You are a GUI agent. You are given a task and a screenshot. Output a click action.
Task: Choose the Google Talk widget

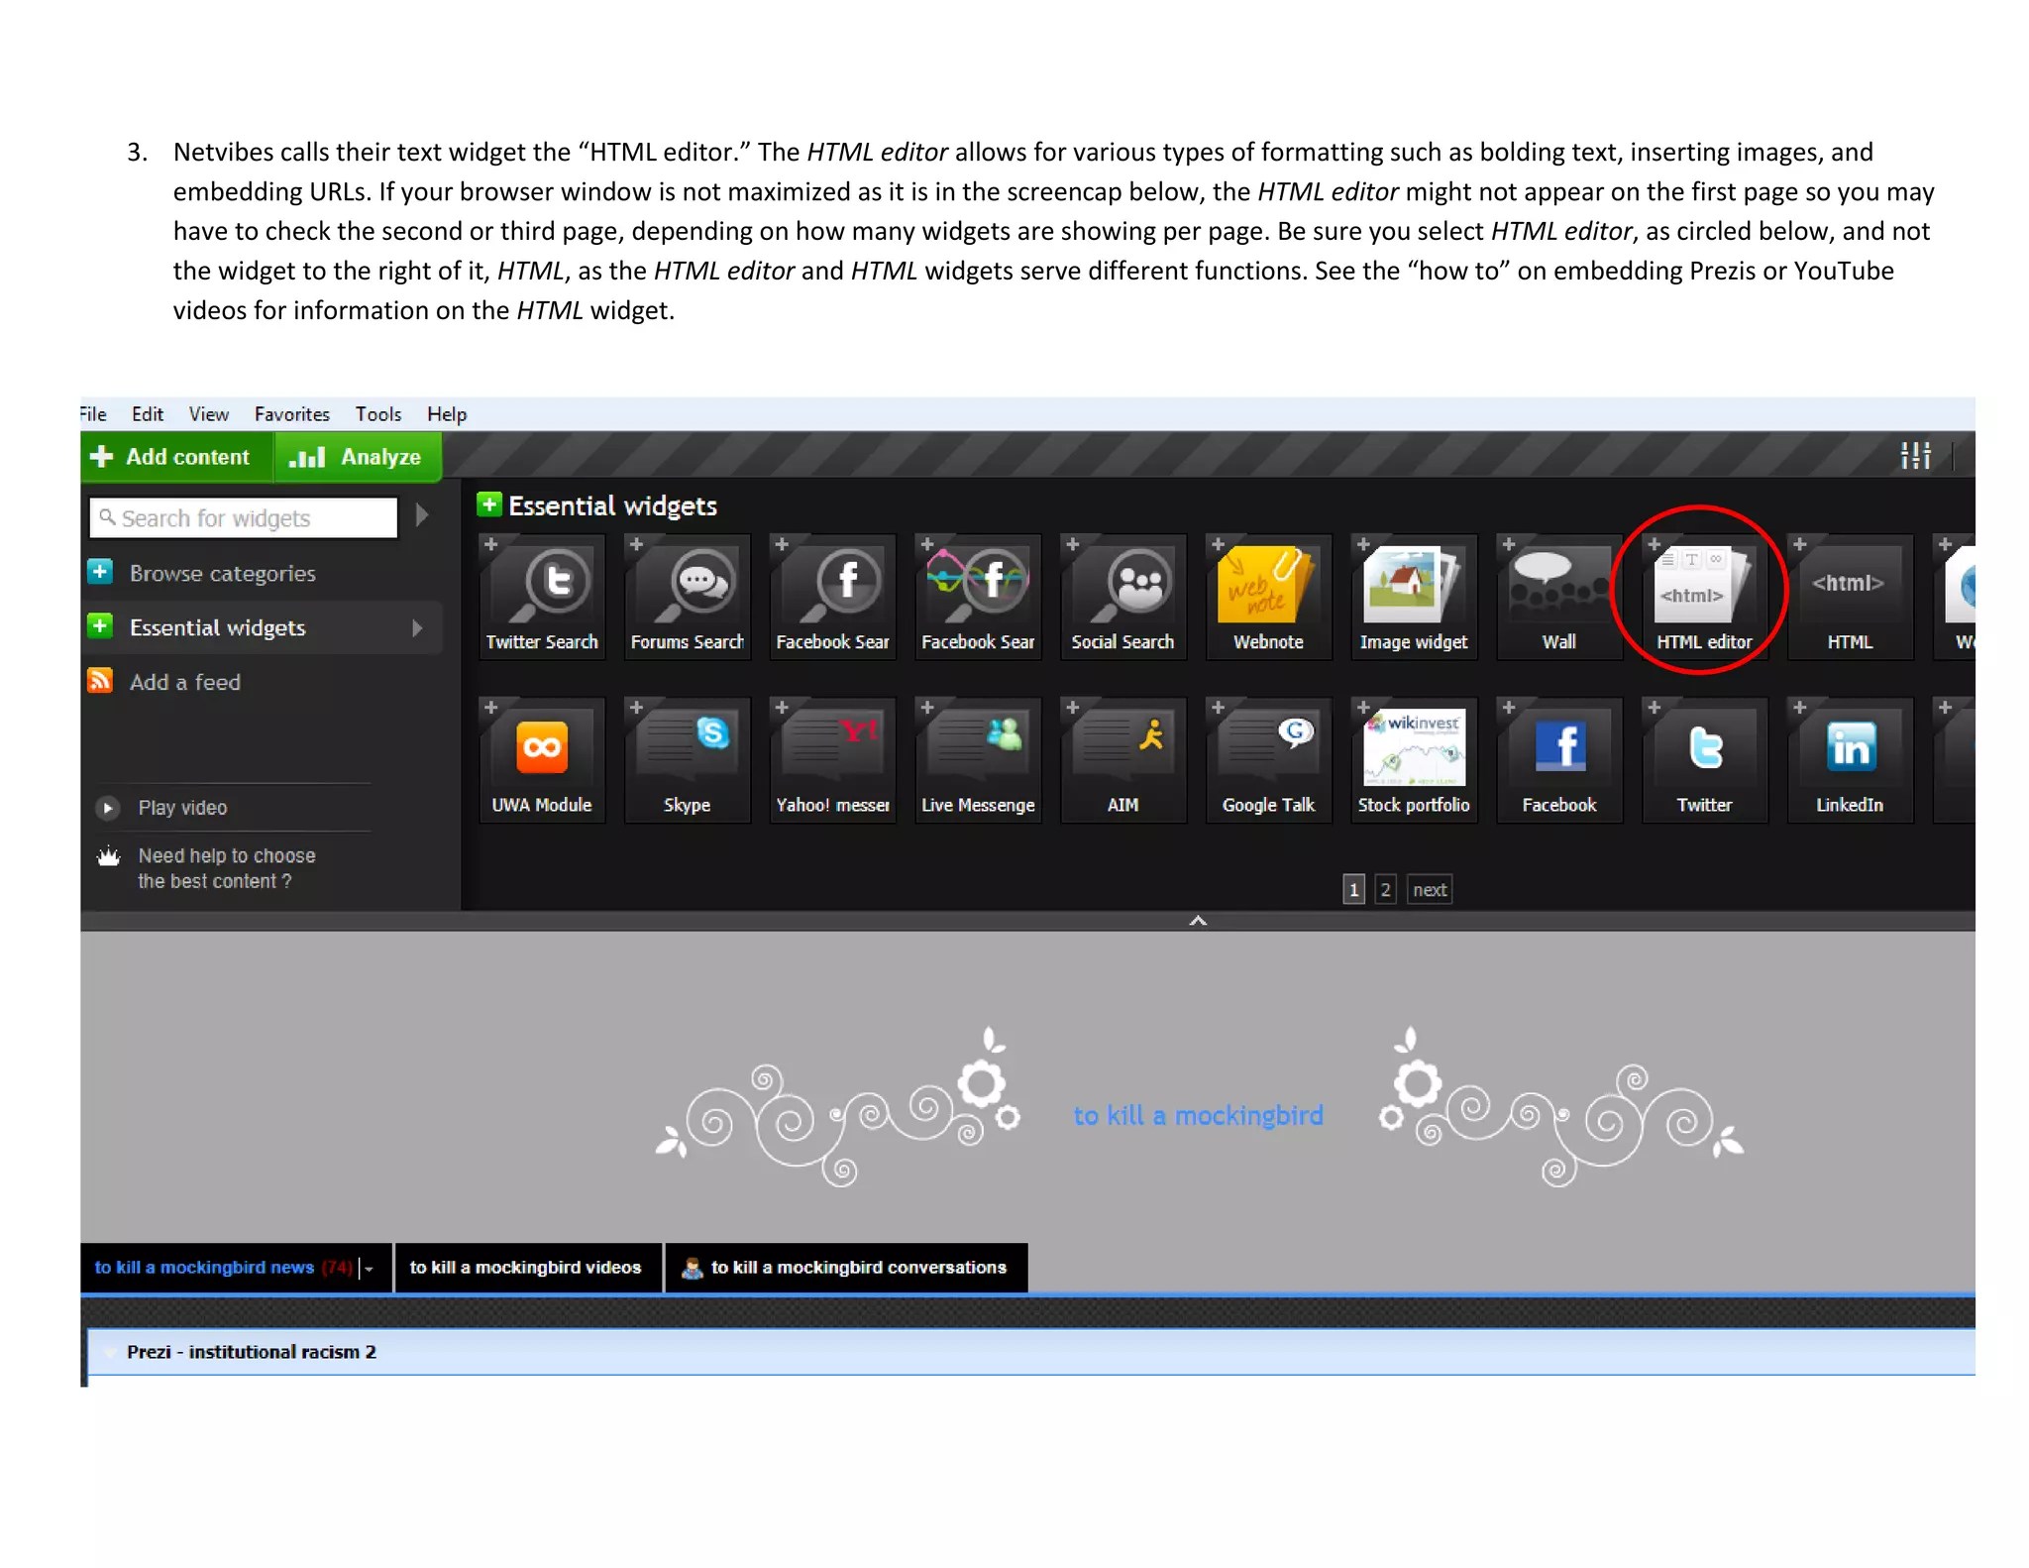(x=1268, y=760)
